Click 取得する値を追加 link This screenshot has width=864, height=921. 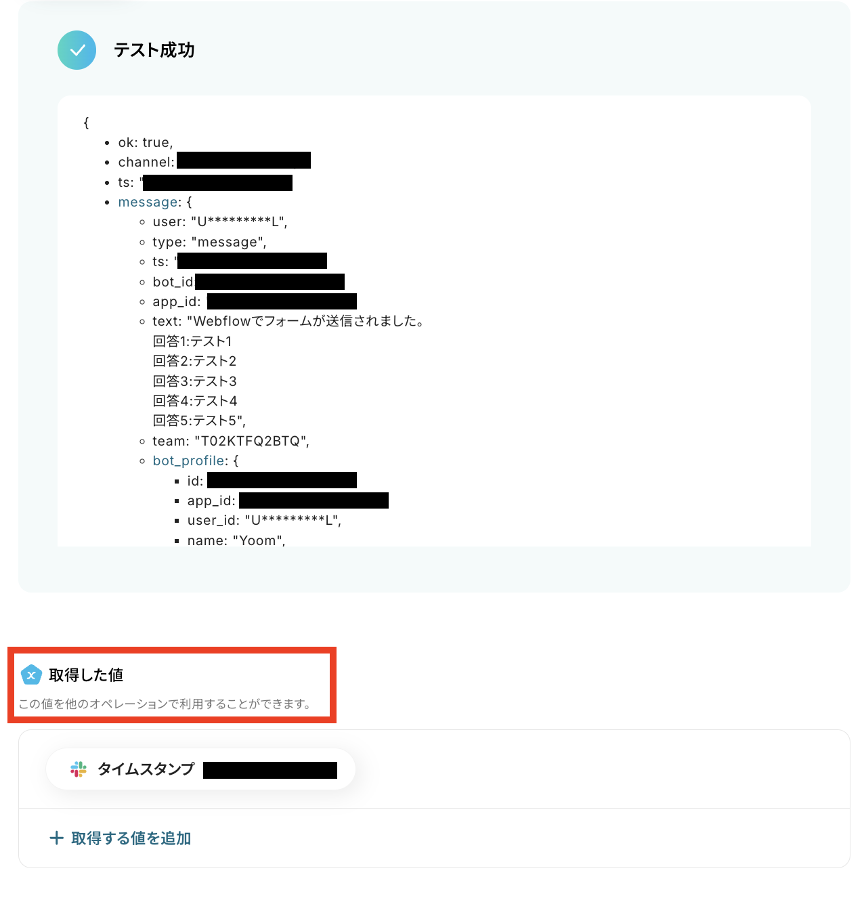click(x=121, y=838)
